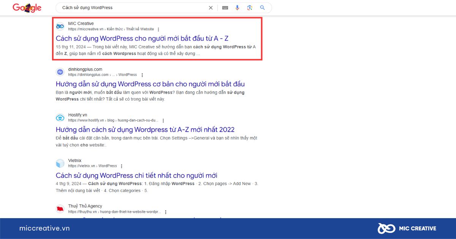Image resolution: width=456 pixels, height=239 pixels.
Task: Click the miccreative.vn breadcrumb URL
Action: (111, 29)
